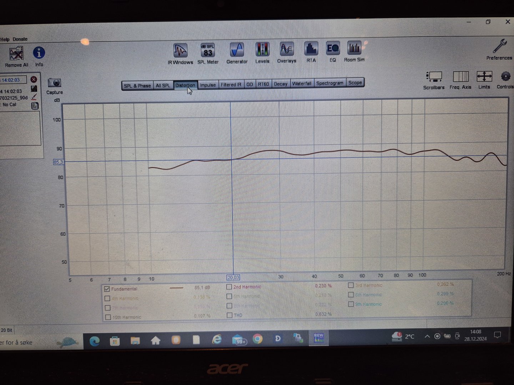514x385 pixels.
Task: Uncheck the Fundamental trace checkbox
Action: pos(107,289)
